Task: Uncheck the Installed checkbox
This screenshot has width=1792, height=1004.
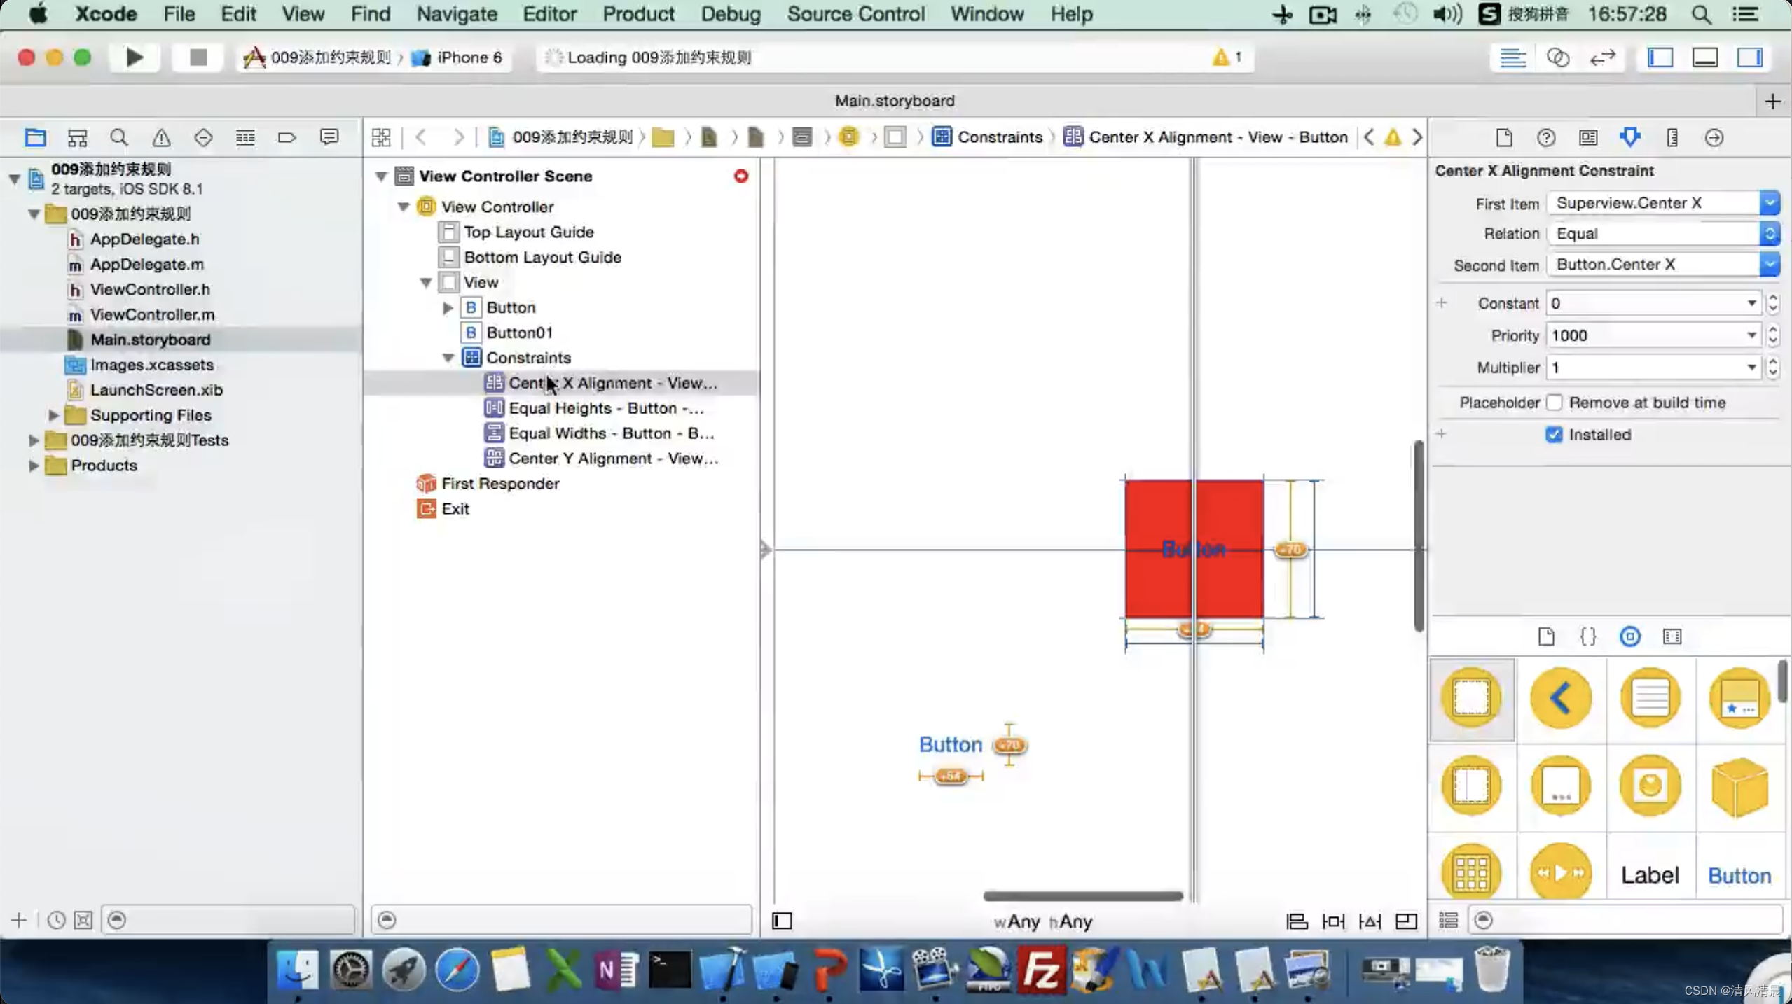Action: 1554,435
